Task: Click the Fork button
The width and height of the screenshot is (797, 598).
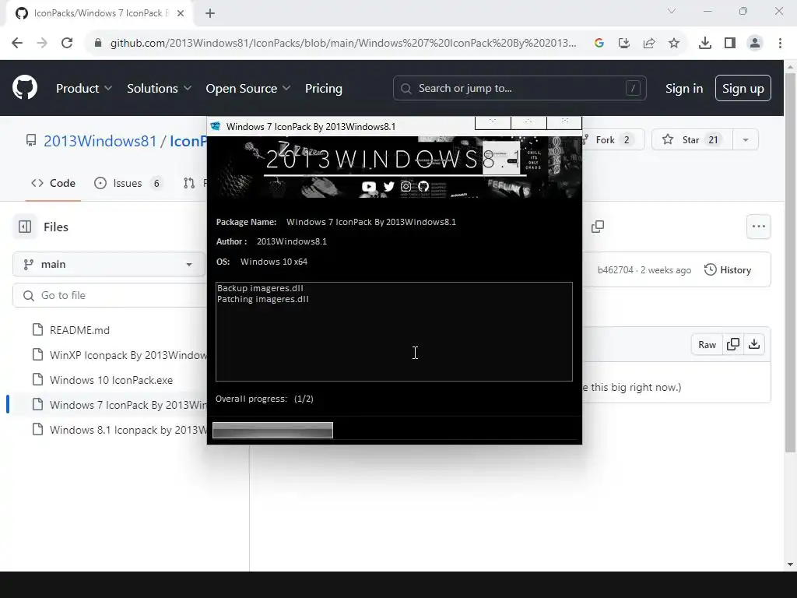Action: [x=613, y=140]
